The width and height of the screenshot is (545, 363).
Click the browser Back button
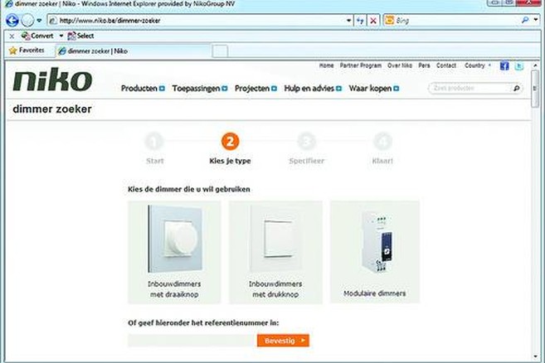pos(12,21)
